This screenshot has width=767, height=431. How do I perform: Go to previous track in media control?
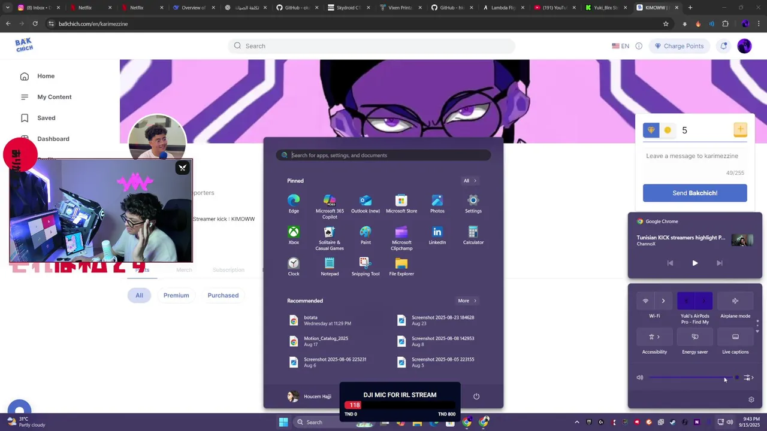coord(670,263)
